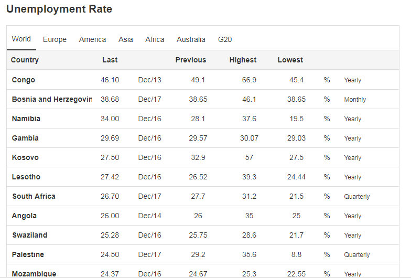Click Namibia's lowest value 19.5
Image resolution: width=411 pixels, height=278 pixels.
[296, 119]
